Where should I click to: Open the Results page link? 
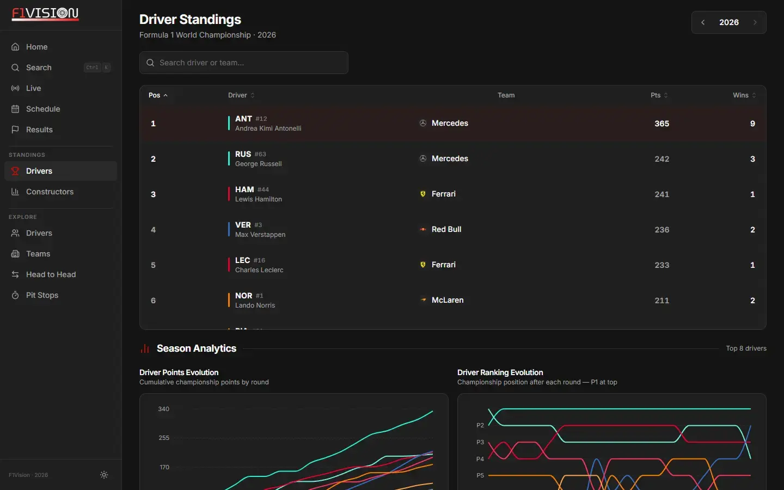(61, 130)
